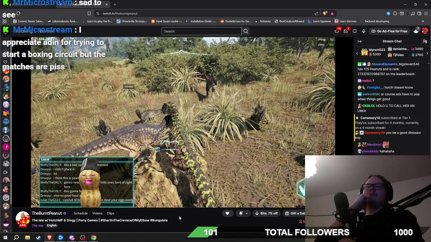The width and height of the screenshot is (431, 242).
Task: Show next gift leaderboard entries arrow
Action: pos(427,53)
